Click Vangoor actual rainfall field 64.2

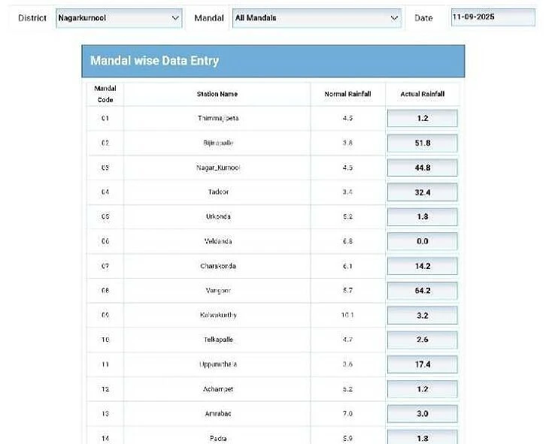click(x=422, y=291)
